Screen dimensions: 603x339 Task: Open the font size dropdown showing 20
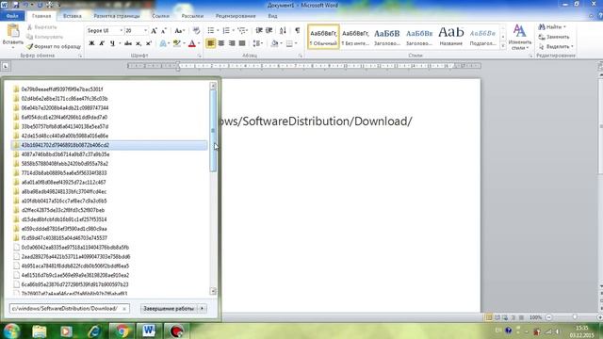click(145, 30)
